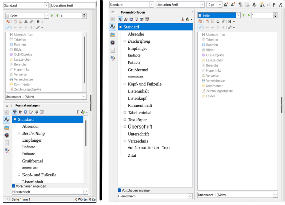The width and height of the screenshot is (285, 205).
Task: Activate the Spotlight icon in the styles panel
Action: point(183,19)
